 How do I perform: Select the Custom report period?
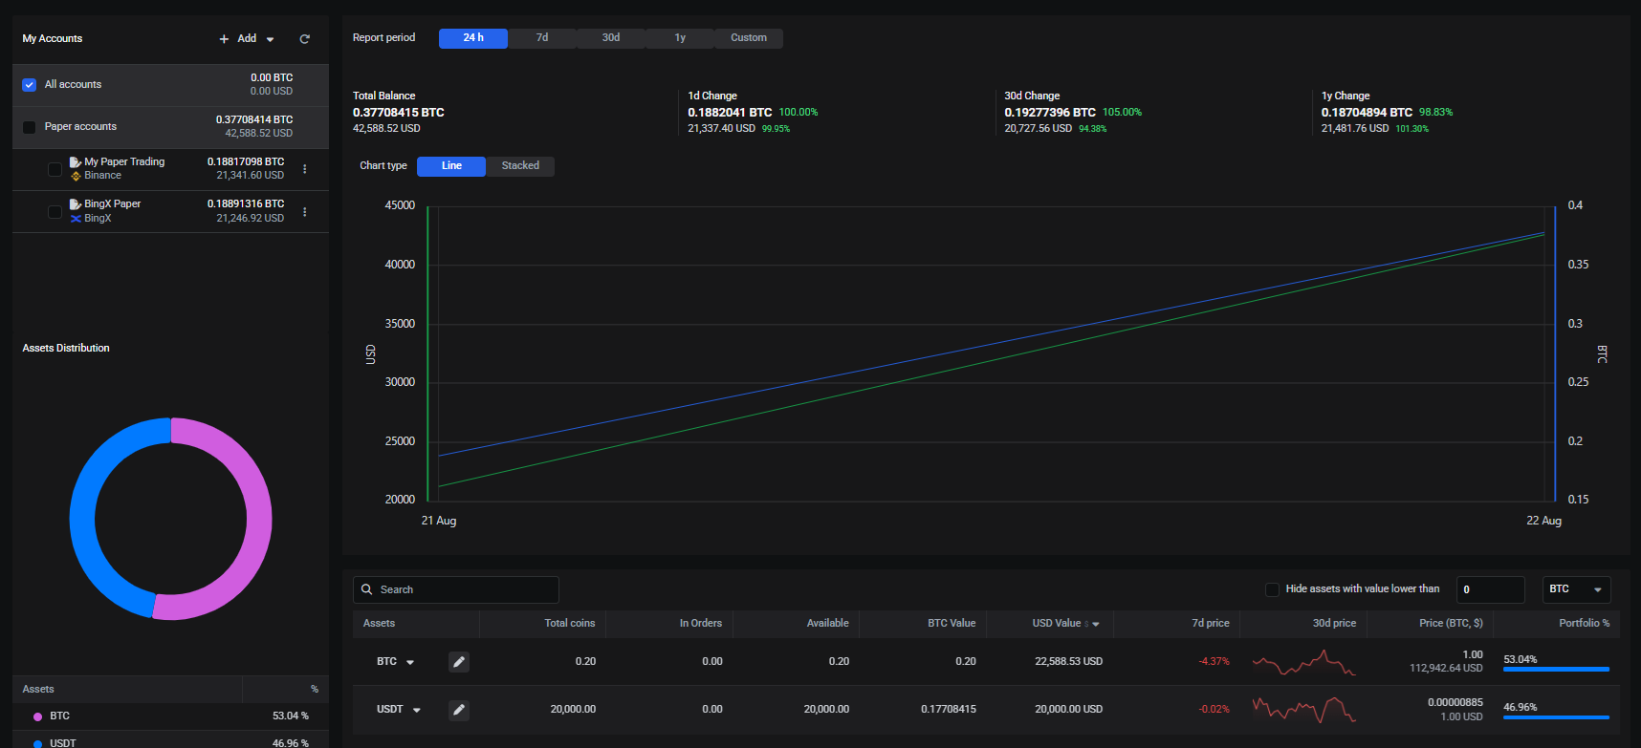coord(749,38)
